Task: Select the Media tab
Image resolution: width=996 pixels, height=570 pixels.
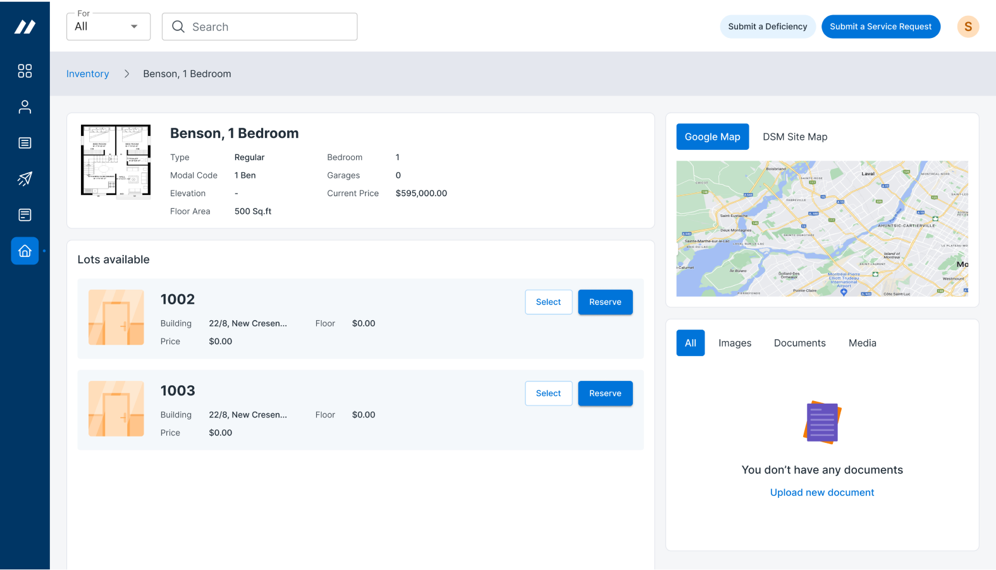Action: coord(863,343)
